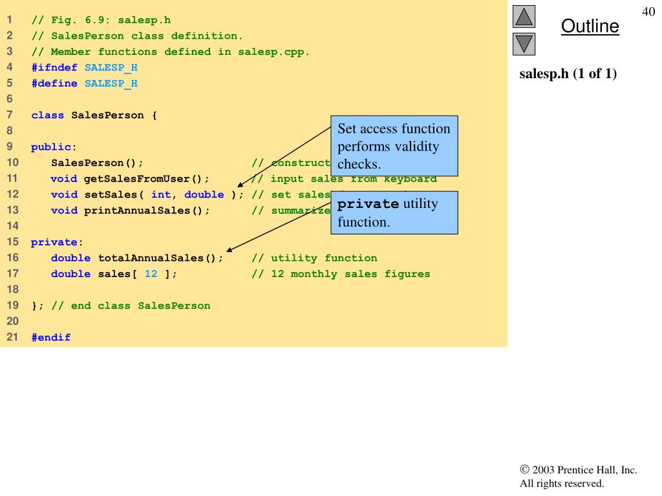
Task: Click the up triangle navigation button
Action: (524, 16)
